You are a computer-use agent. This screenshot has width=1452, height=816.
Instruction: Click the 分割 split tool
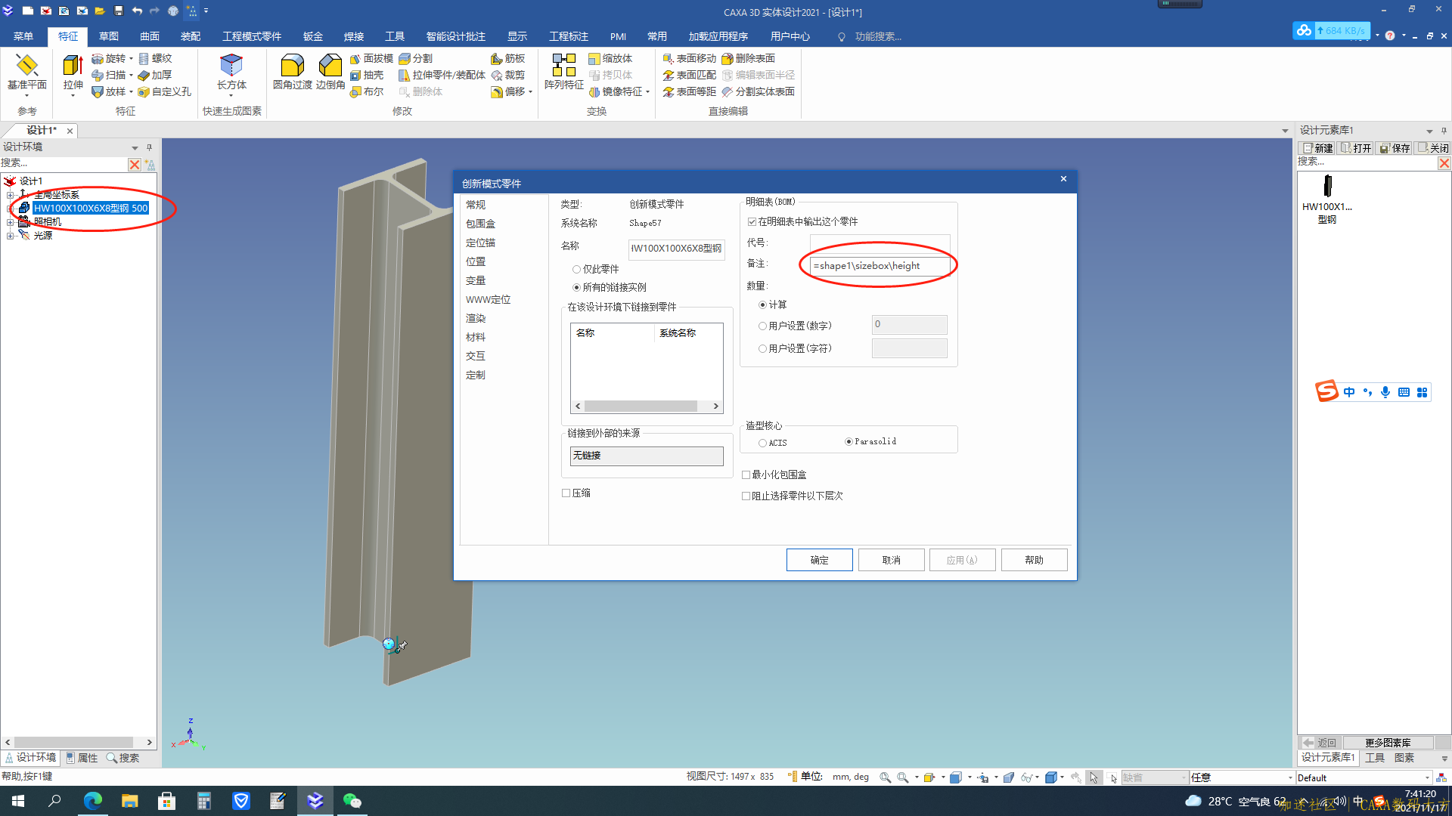point(416,58)
